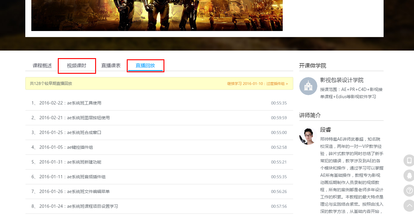The image size is (414, 215).
Task: Select replay 8: ae系统班课程项目设置学习
Action: click(92, 206)
